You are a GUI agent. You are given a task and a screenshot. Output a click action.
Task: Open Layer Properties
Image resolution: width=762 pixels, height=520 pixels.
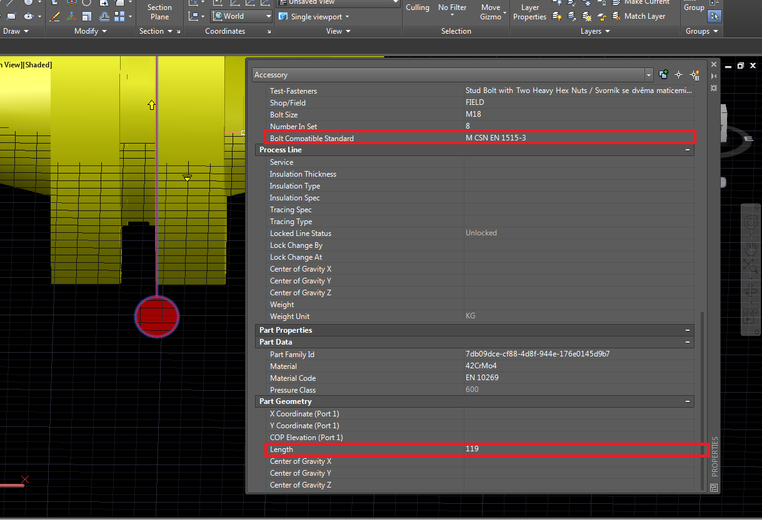tap(529, 12)
